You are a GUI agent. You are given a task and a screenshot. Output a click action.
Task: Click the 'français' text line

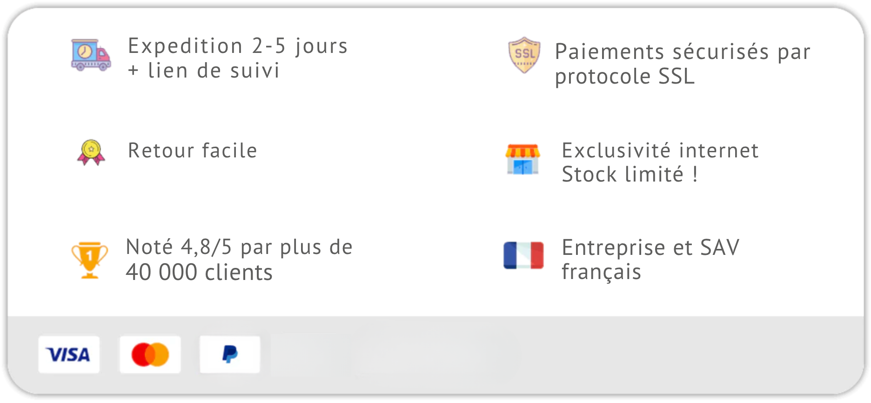(601, 272)
